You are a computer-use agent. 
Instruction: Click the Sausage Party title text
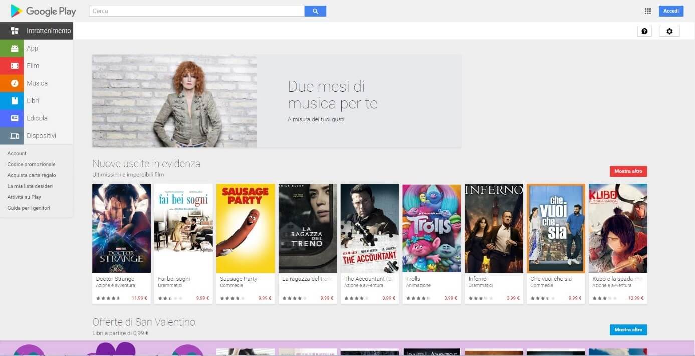pyautogui.click(x=239, y=279)
